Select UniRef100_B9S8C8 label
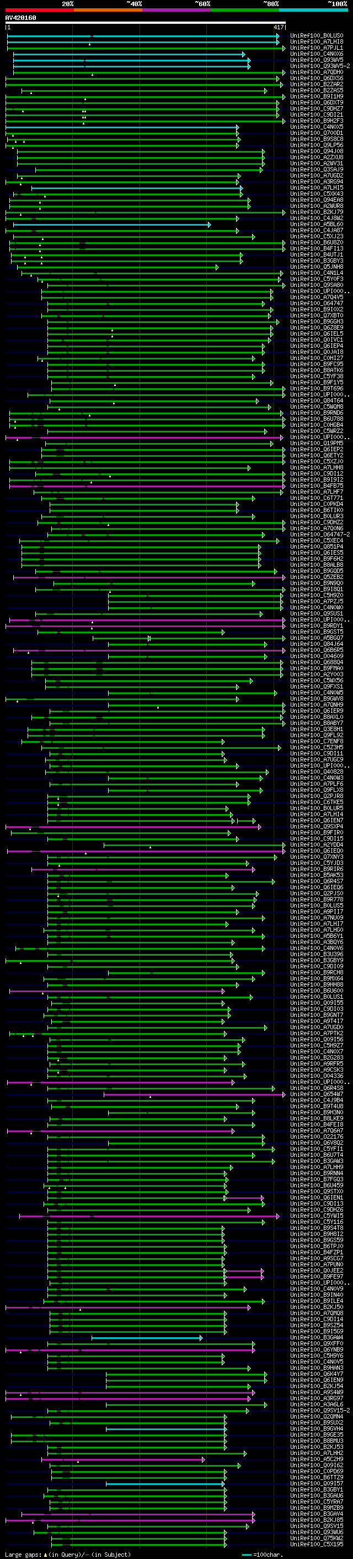Viewport: 353px width, 1559px height. 317,140
